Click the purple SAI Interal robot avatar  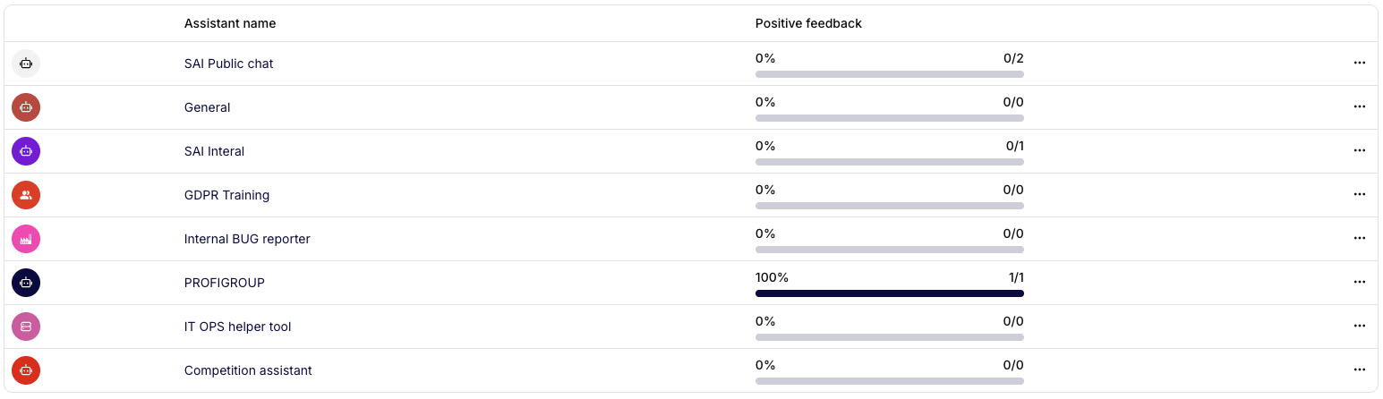coord(26,151)
